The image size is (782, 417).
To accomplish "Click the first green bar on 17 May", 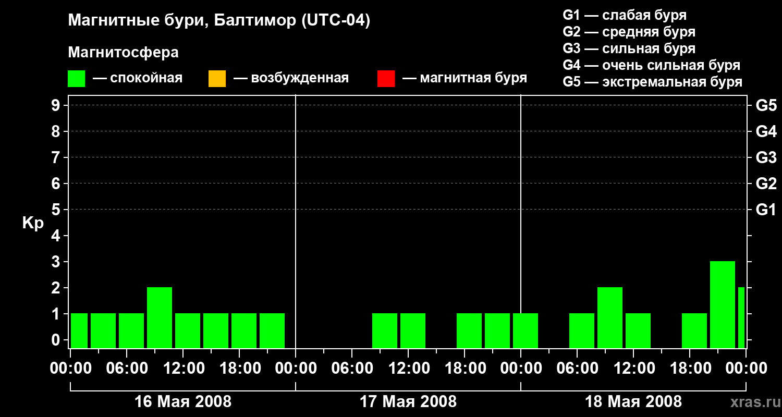I will pos(384,330).
